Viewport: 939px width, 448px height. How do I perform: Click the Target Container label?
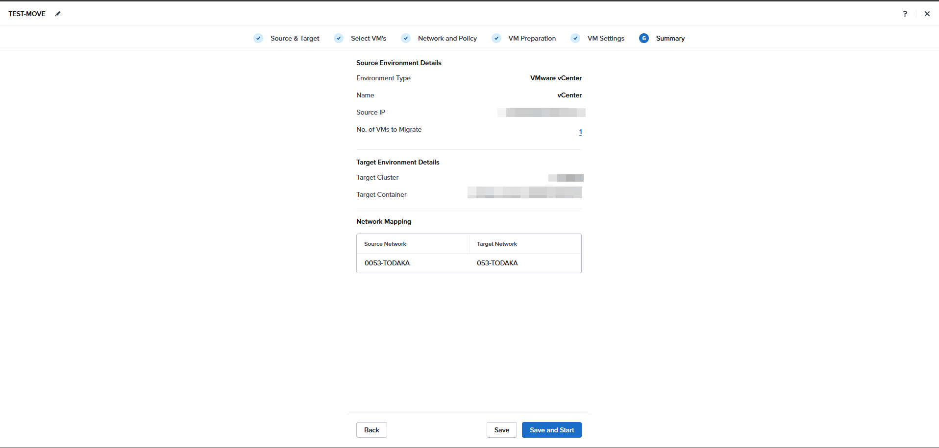click(x=381, y=194)
